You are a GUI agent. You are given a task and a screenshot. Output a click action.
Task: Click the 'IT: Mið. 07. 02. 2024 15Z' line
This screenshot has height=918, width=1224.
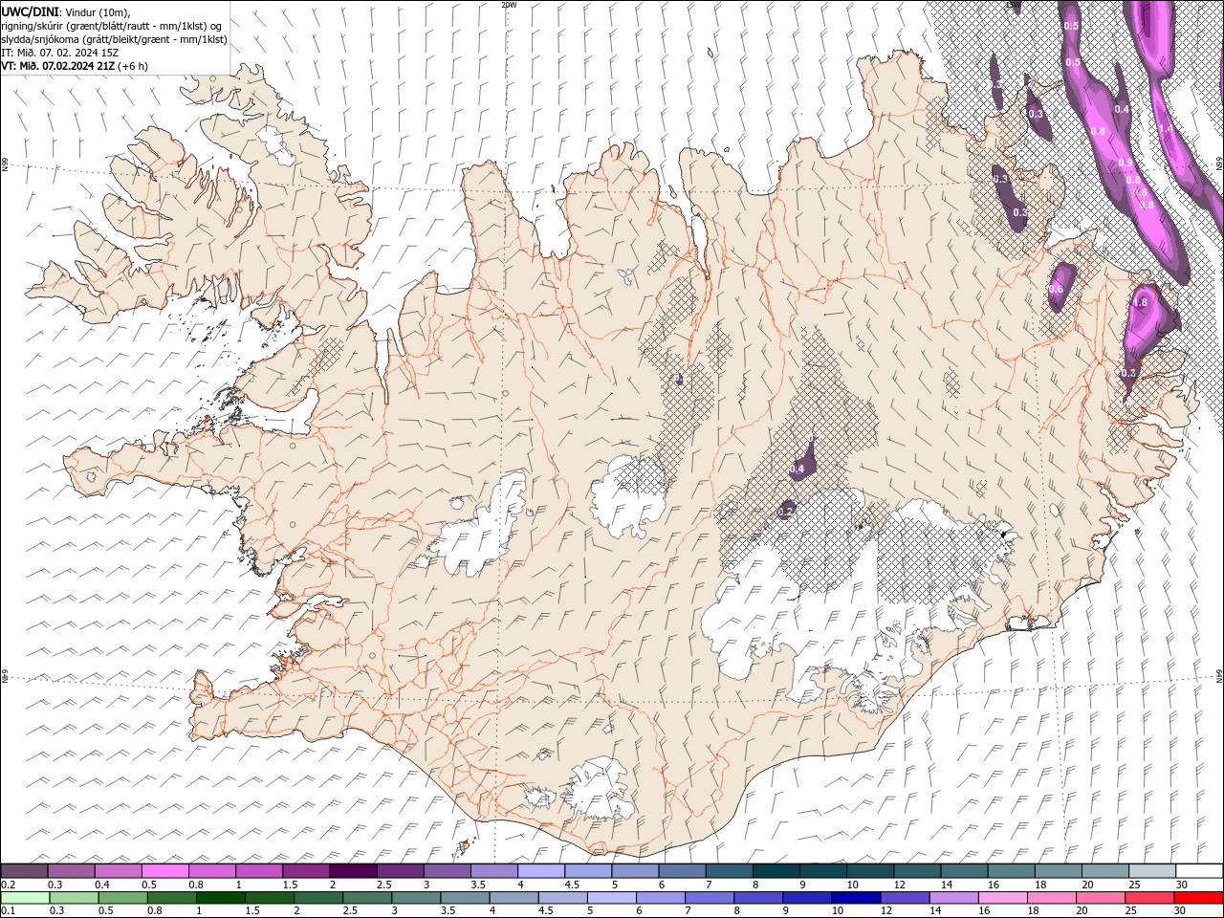click(60, 53)
